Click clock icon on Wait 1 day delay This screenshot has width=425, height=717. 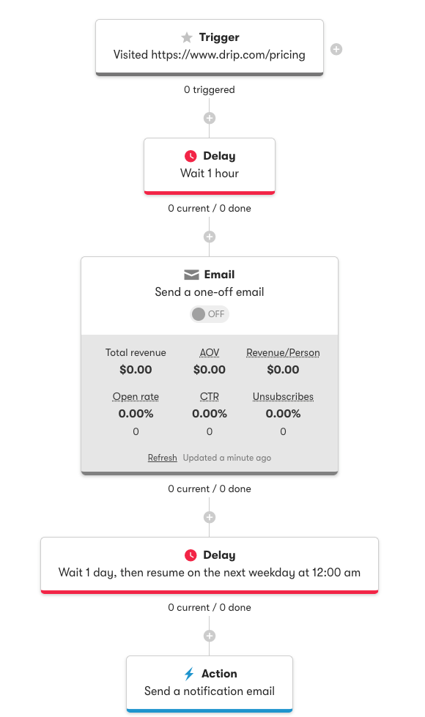click(191, 556)
